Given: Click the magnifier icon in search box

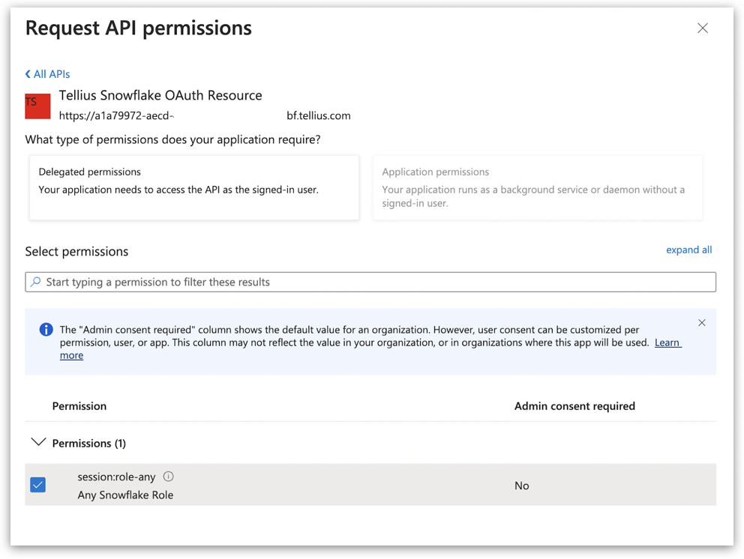Looking at the screenshot, I should point(36,282).
